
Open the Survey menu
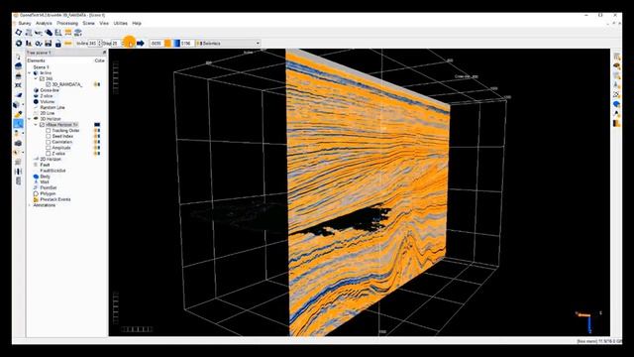click(x=25, y=24)
